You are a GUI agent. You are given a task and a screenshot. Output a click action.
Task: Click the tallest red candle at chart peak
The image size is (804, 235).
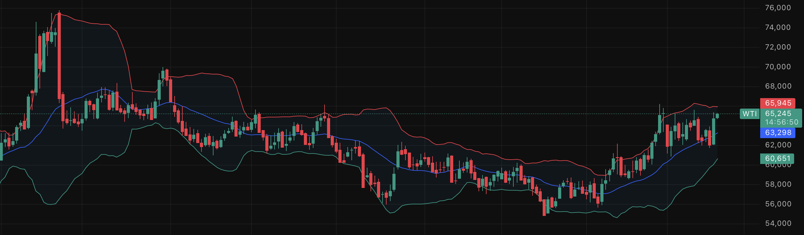coord(59,56)
